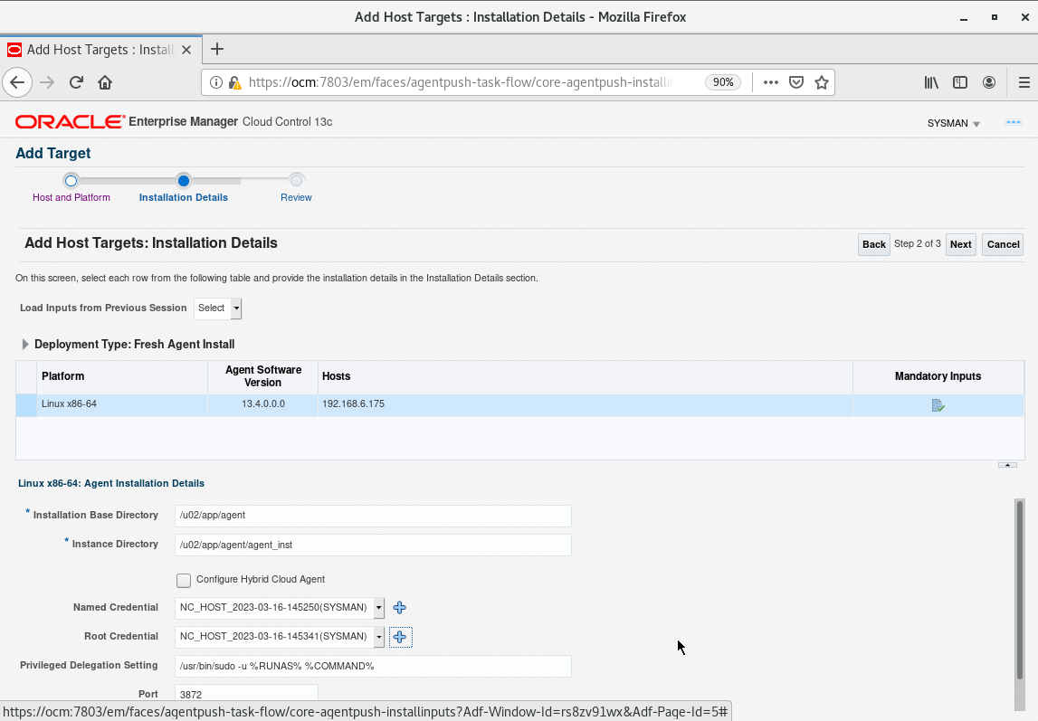Click Mandatory Inputs status icon in row
Screen dimensions: 1038x721
pyautogui.click(x=938, y=405)
